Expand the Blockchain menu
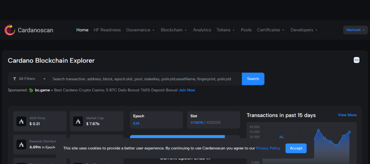Viewport: 370px width, 164px height. tap(174, 30)
